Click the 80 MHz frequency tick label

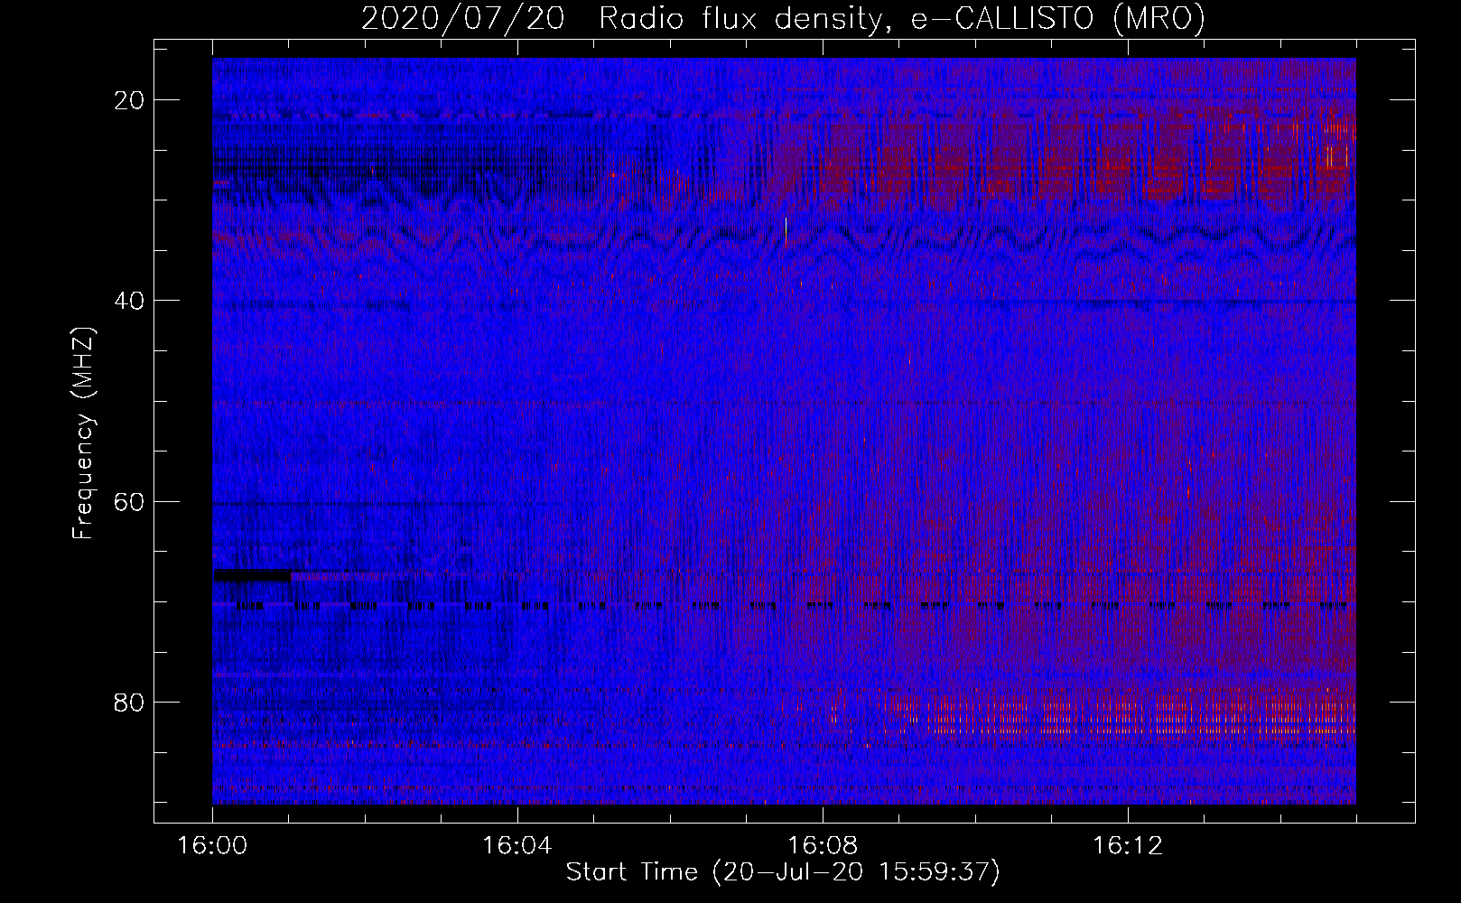[129, 702]
